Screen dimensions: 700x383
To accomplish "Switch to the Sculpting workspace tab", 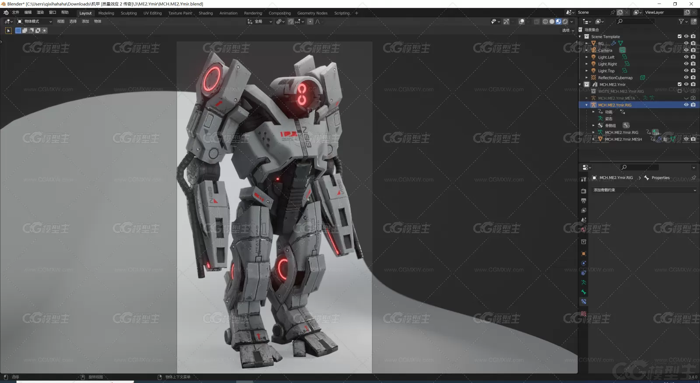I will pos(129,13).
